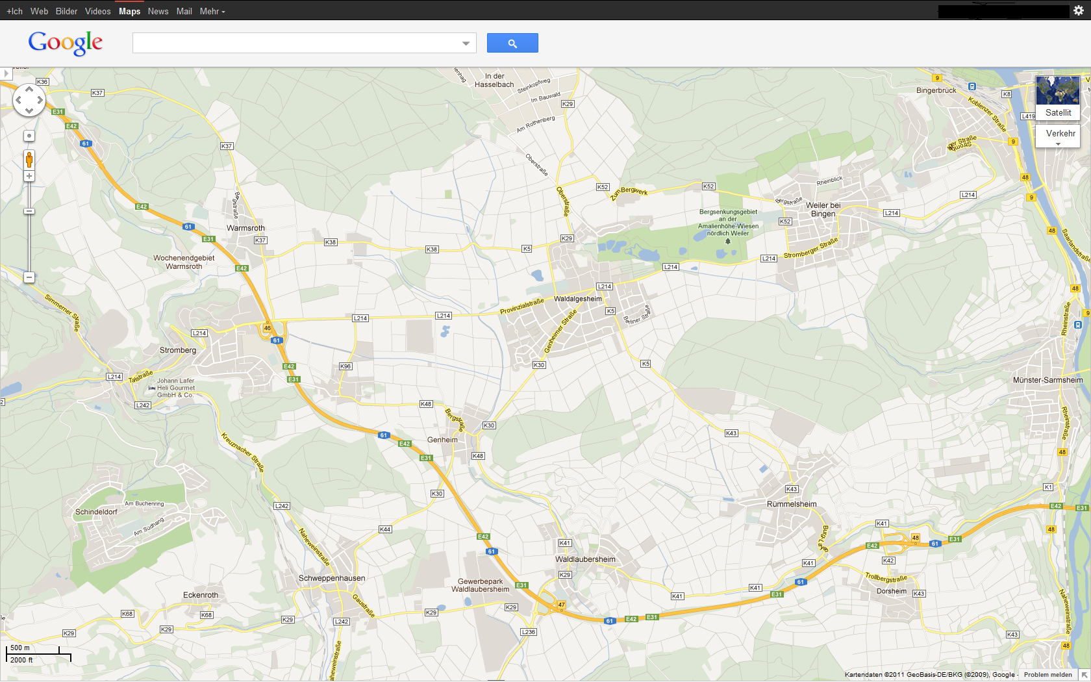1091x682 pixels.
Task: Pan the map north with the up arrow
Action: coord(29,89)
